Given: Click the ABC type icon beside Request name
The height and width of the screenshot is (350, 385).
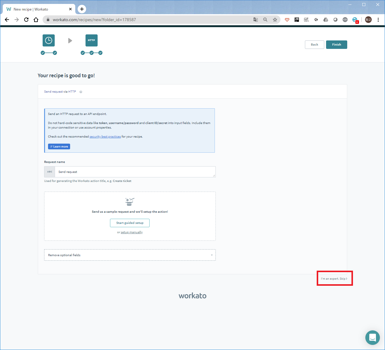Looking at the screenshot, I should coord(50,172).
